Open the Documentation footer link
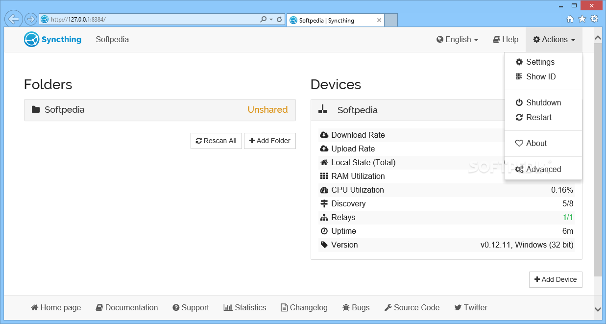This screenshot has width=606, height=324. point(127,307)
